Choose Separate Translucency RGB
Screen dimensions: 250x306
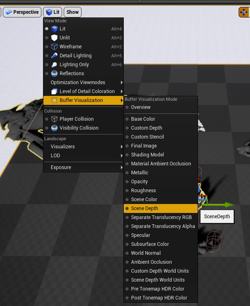[161, 217]
